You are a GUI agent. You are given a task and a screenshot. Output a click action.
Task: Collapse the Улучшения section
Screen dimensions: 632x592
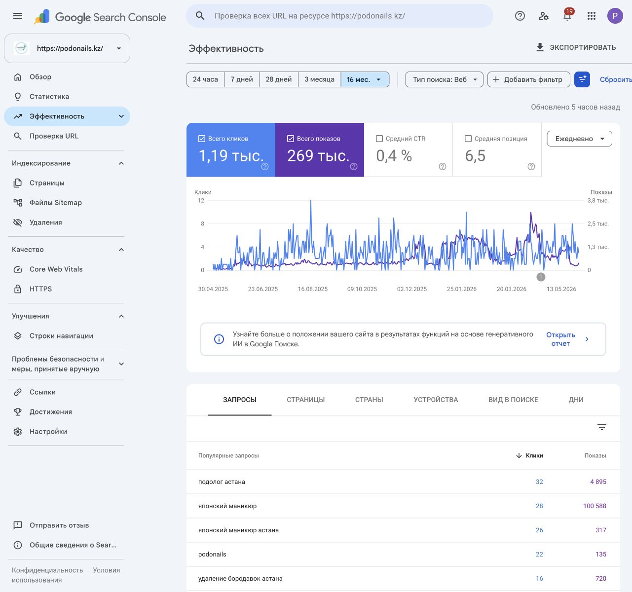click(121, 316)
